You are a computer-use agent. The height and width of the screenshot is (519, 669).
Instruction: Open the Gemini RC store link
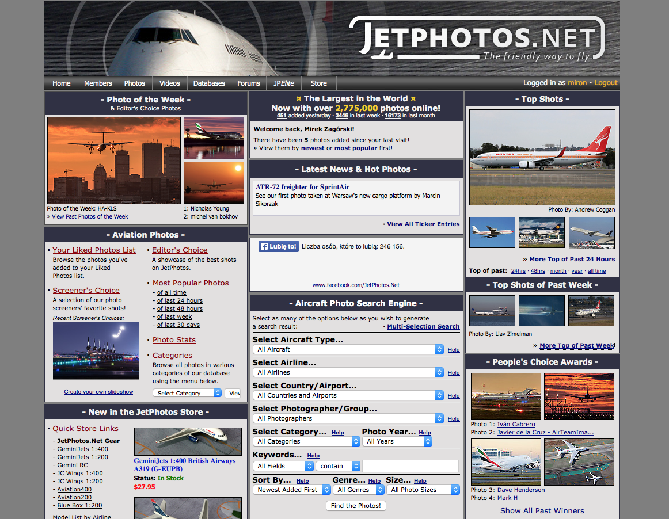[73, 465]
